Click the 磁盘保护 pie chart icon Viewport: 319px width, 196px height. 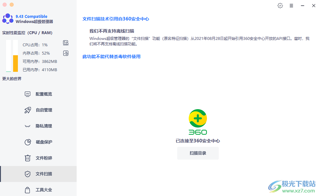point(28,142)
